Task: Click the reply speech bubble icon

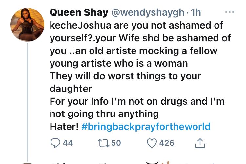Action: [x=55, y=143]
